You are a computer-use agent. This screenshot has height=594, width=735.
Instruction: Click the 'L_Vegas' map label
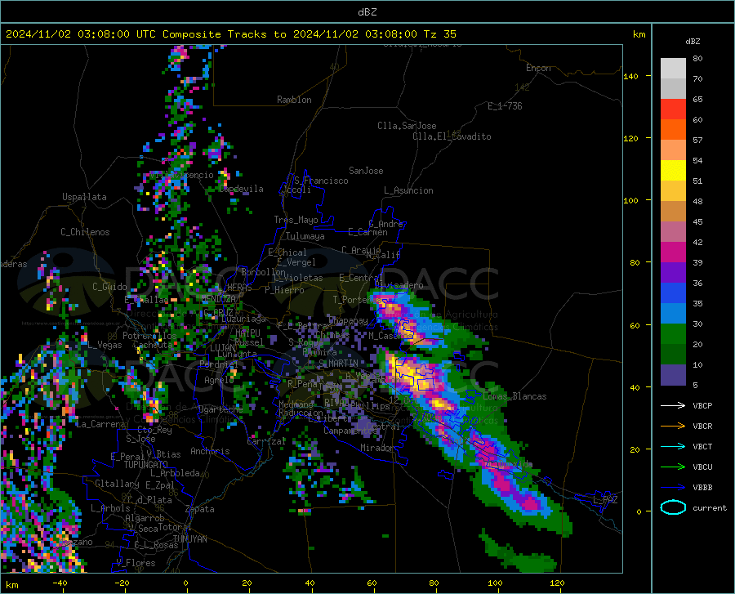point(105,345)
